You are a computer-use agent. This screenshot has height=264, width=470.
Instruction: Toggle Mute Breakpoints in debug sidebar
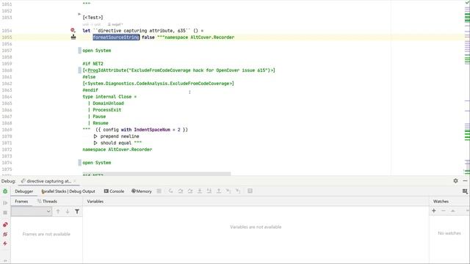pyautogui.click(x=5, y=234)
